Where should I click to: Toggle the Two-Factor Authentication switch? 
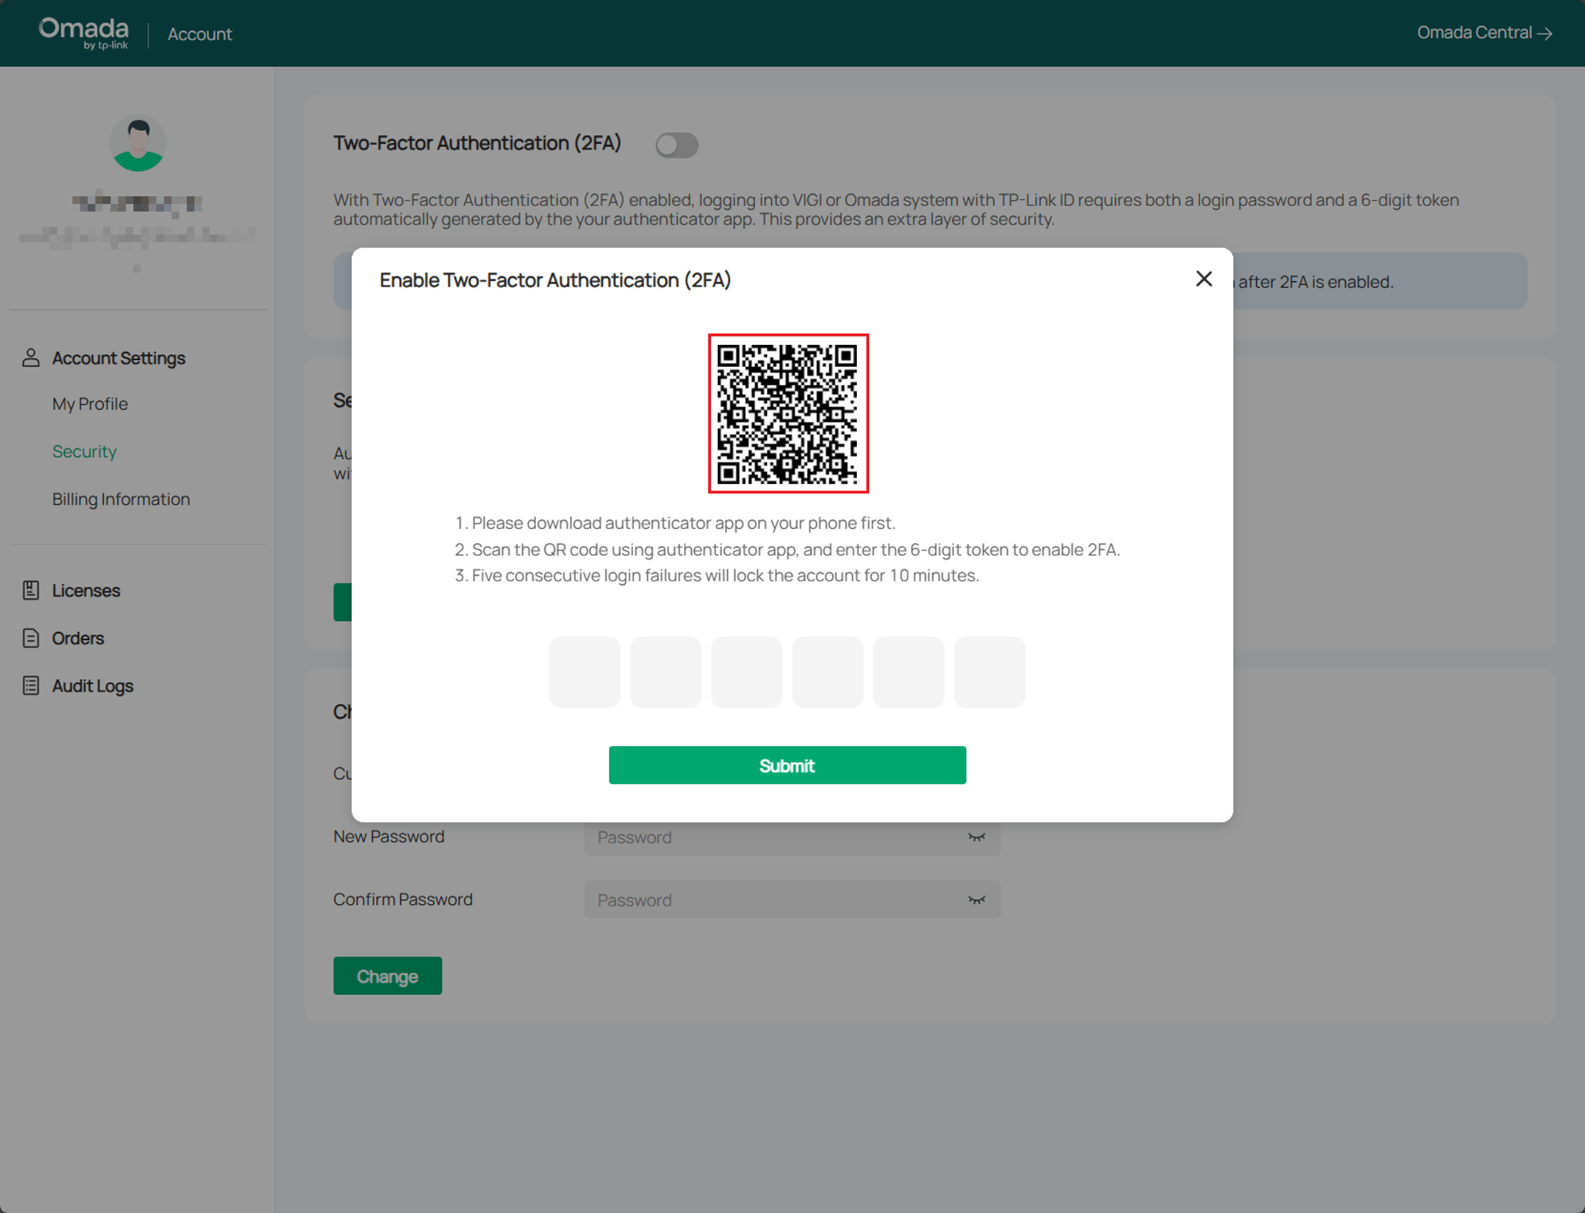click(x=677, y=145)
